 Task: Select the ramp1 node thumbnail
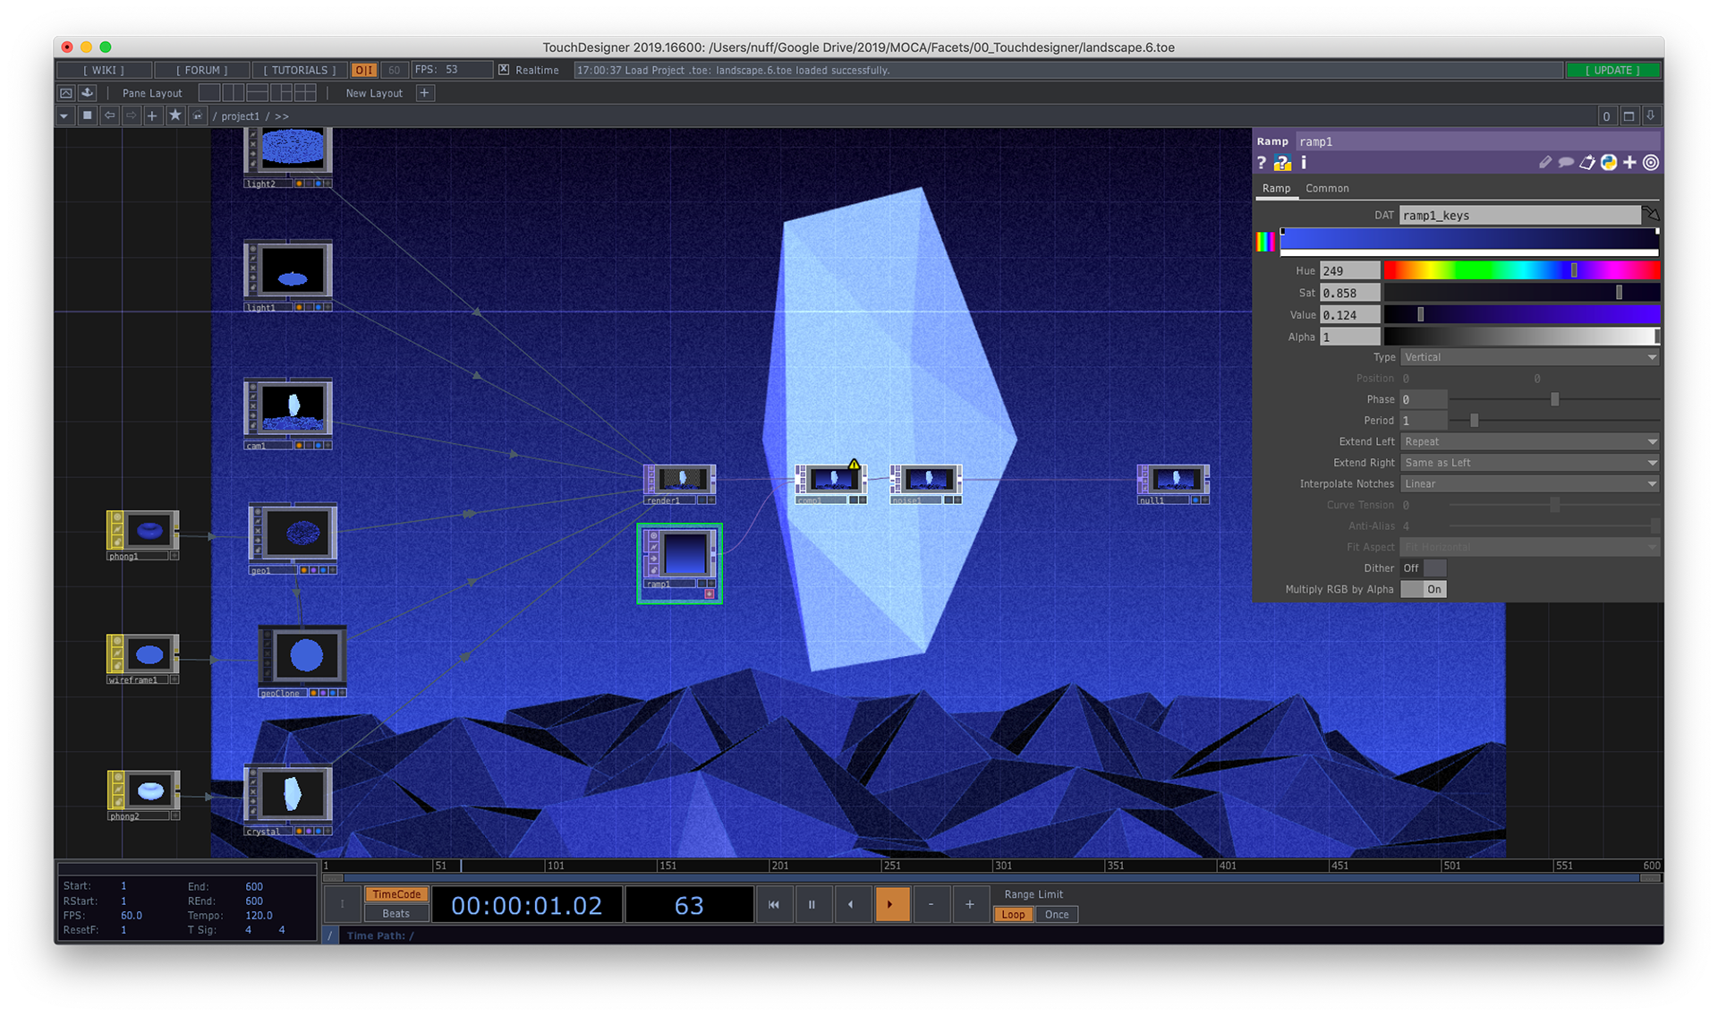coord(685,552)
